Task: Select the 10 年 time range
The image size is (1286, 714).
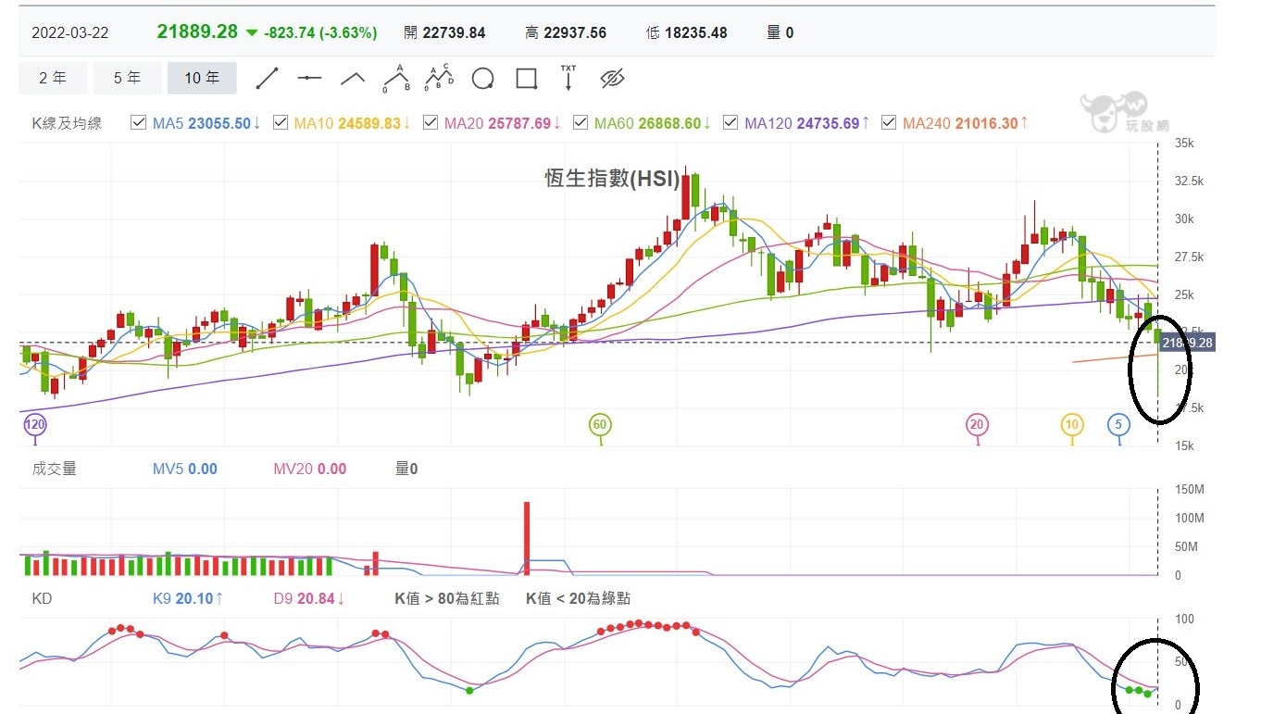Action: click(x=202, y=79)
